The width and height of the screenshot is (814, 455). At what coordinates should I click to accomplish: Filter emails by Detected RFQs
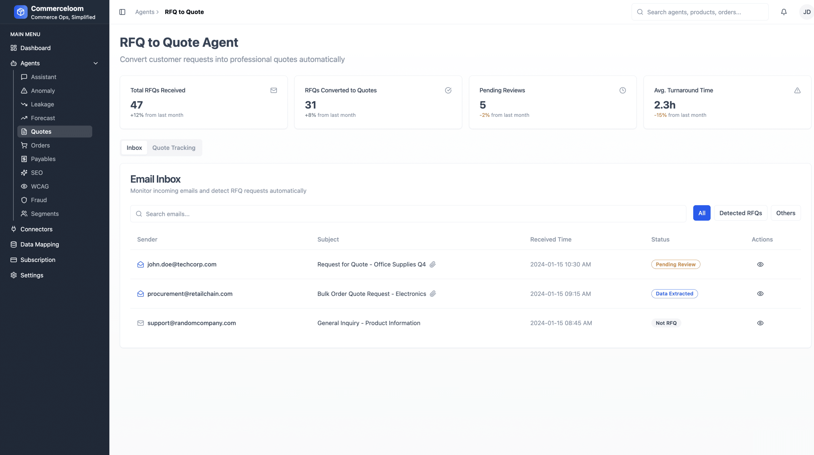[x=741, y=213]
